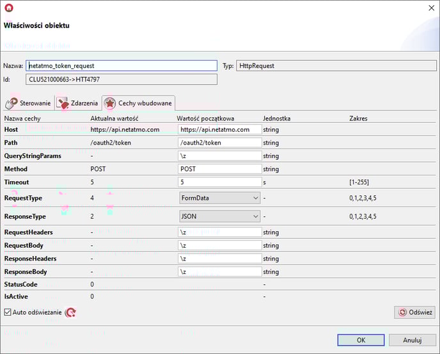Click the Właściwości obiektu heading

click(36, 26)
